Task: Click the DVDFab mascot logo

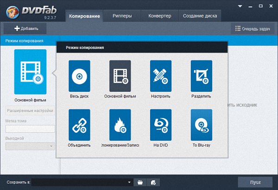Action: [x=13, y=12]
